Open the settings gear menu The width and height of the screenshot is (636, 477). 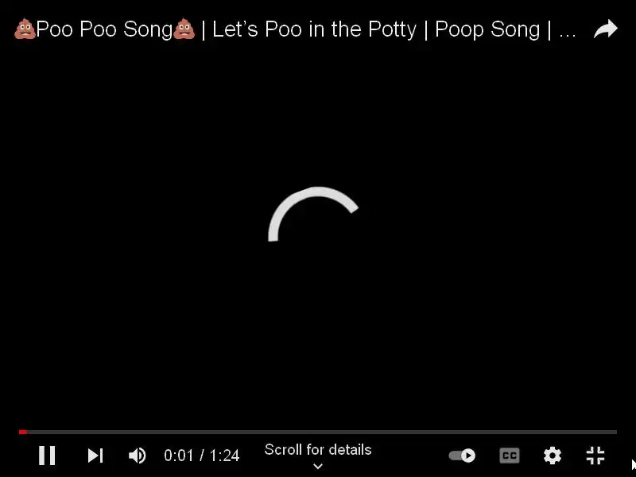[x=552, y=455]
